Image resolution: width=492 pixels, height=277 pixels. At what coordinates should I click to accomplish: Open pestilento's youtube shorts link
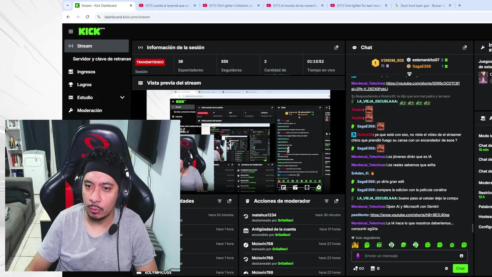pyautogui.click(x=410, y=215)
